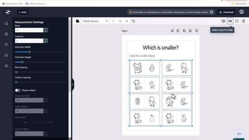Open the HTML Bookmark bookmark in the bar
The image size is (249, 140).
pos(36,3)
